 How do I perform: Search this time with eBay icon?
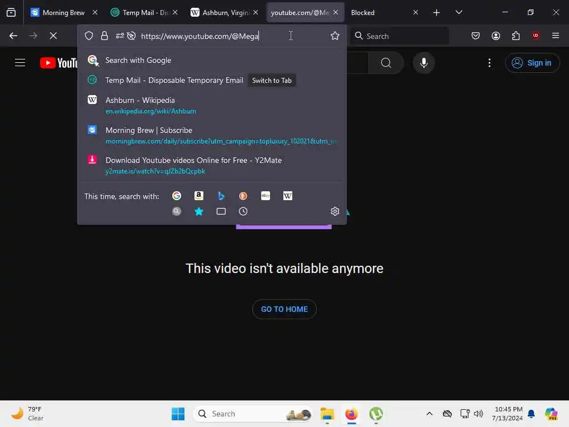pos(265,196)
